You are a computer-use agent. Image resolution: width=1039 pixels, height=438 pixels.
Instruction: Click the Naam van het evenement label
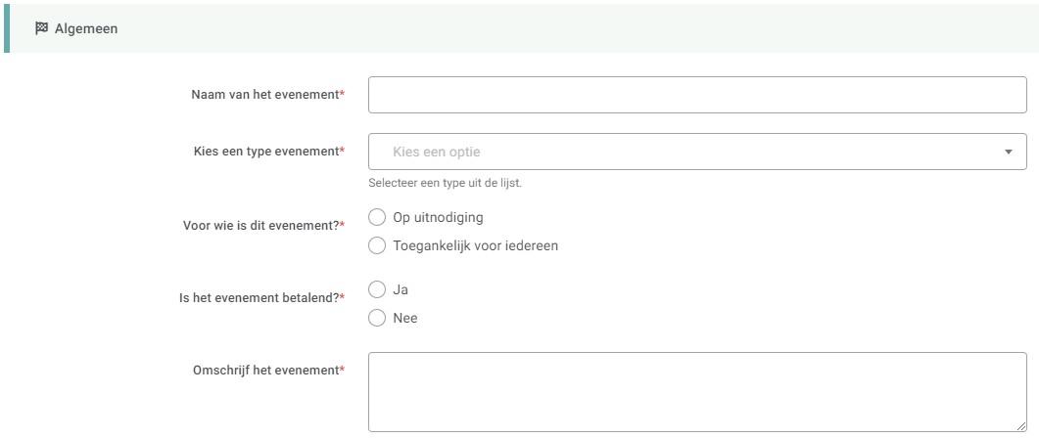[264, 95]
